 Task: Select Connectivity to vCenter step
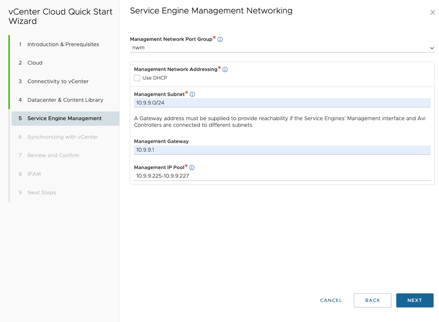(x=58, y=81)
